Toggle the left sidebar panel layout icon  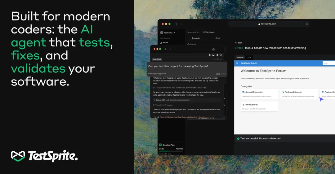click(210, 55)
